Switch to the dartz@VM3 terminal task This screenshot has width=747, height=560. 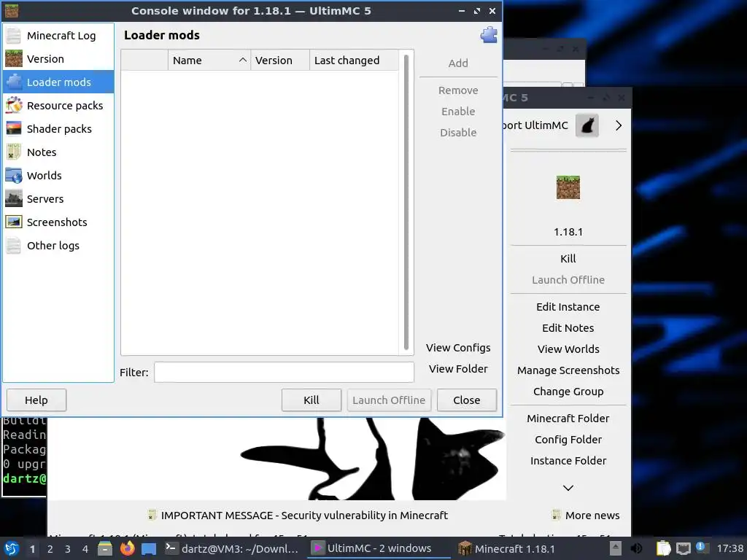click(232, 548)
